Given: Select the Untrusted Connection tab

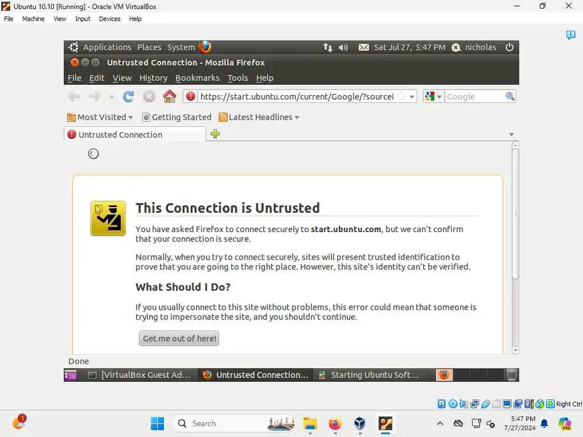Looking at the screenshot, I should pyautogui.click(x=134, y=134).
